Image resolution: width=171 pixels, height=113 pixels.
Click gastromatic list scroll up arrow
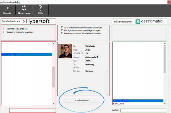pyautogui.click(x=165, y=44)
